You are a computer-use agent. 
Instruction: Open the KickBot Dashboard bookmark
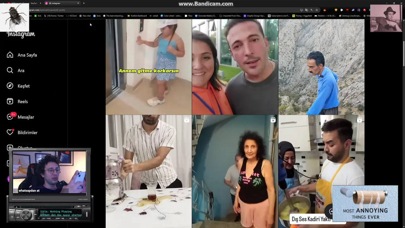pos(137,16)
